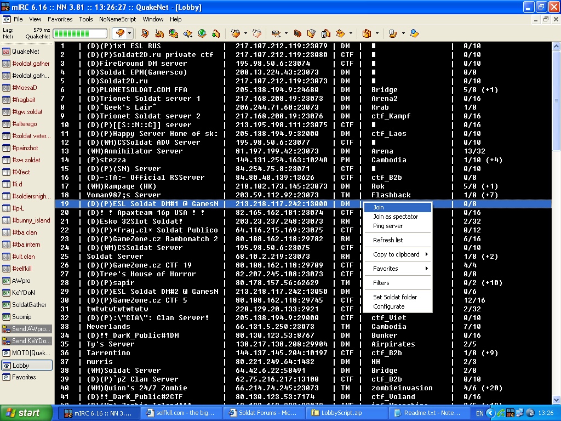561x421 pixels.
Task: Open the Tools menu
Action: (86, 19)
